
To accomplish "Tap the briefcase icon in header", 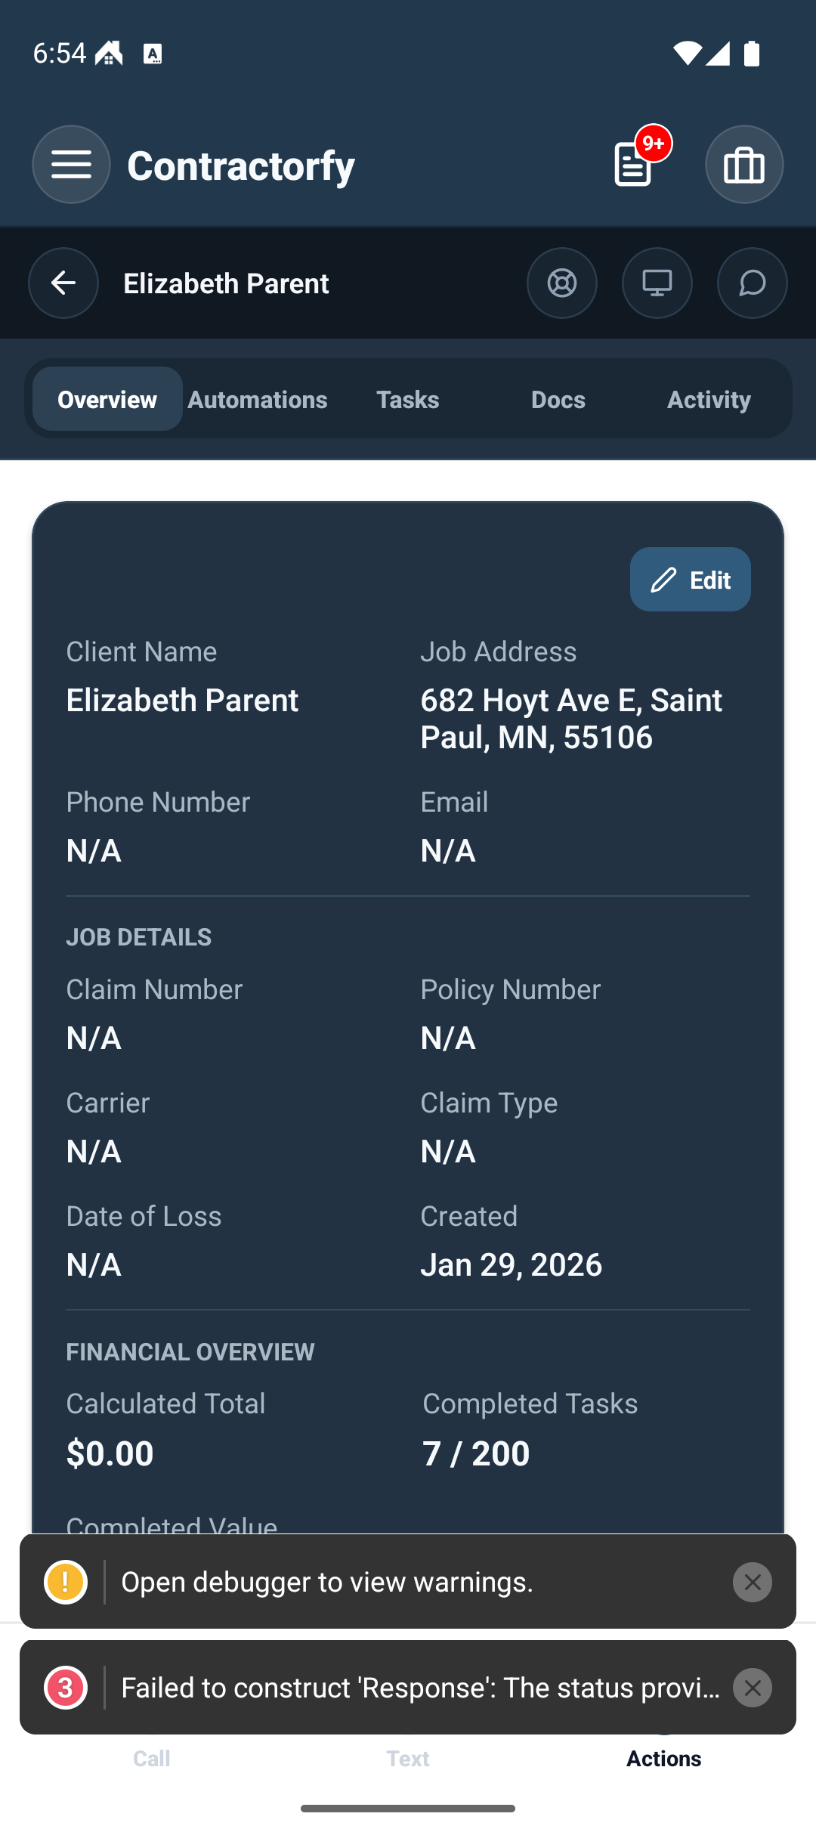I will (x=744, y=164).
